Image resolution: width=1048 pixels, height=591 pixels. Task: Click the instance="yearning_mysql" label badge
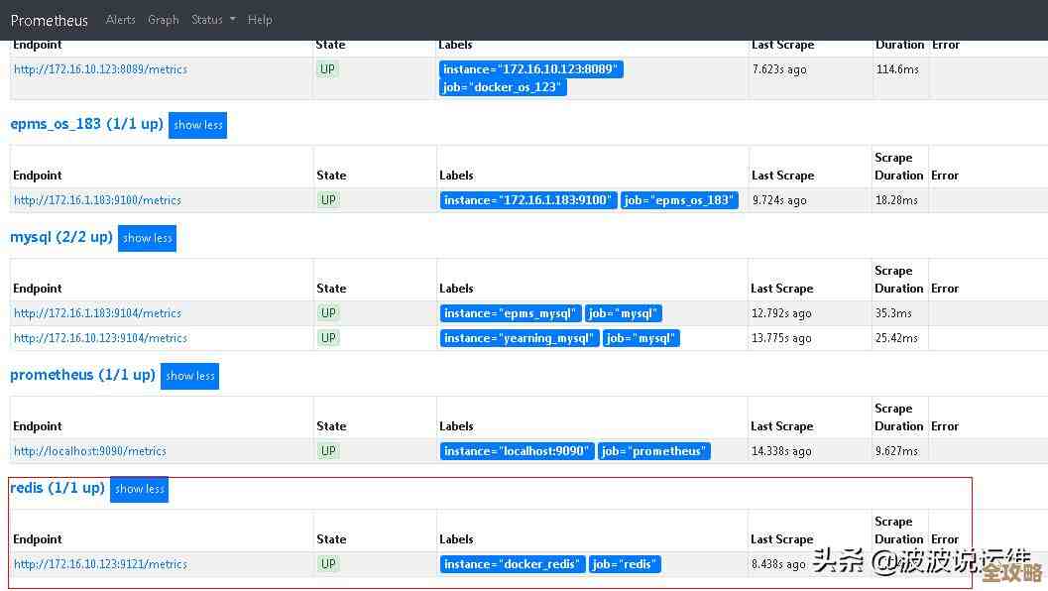[x=520, y=338]
